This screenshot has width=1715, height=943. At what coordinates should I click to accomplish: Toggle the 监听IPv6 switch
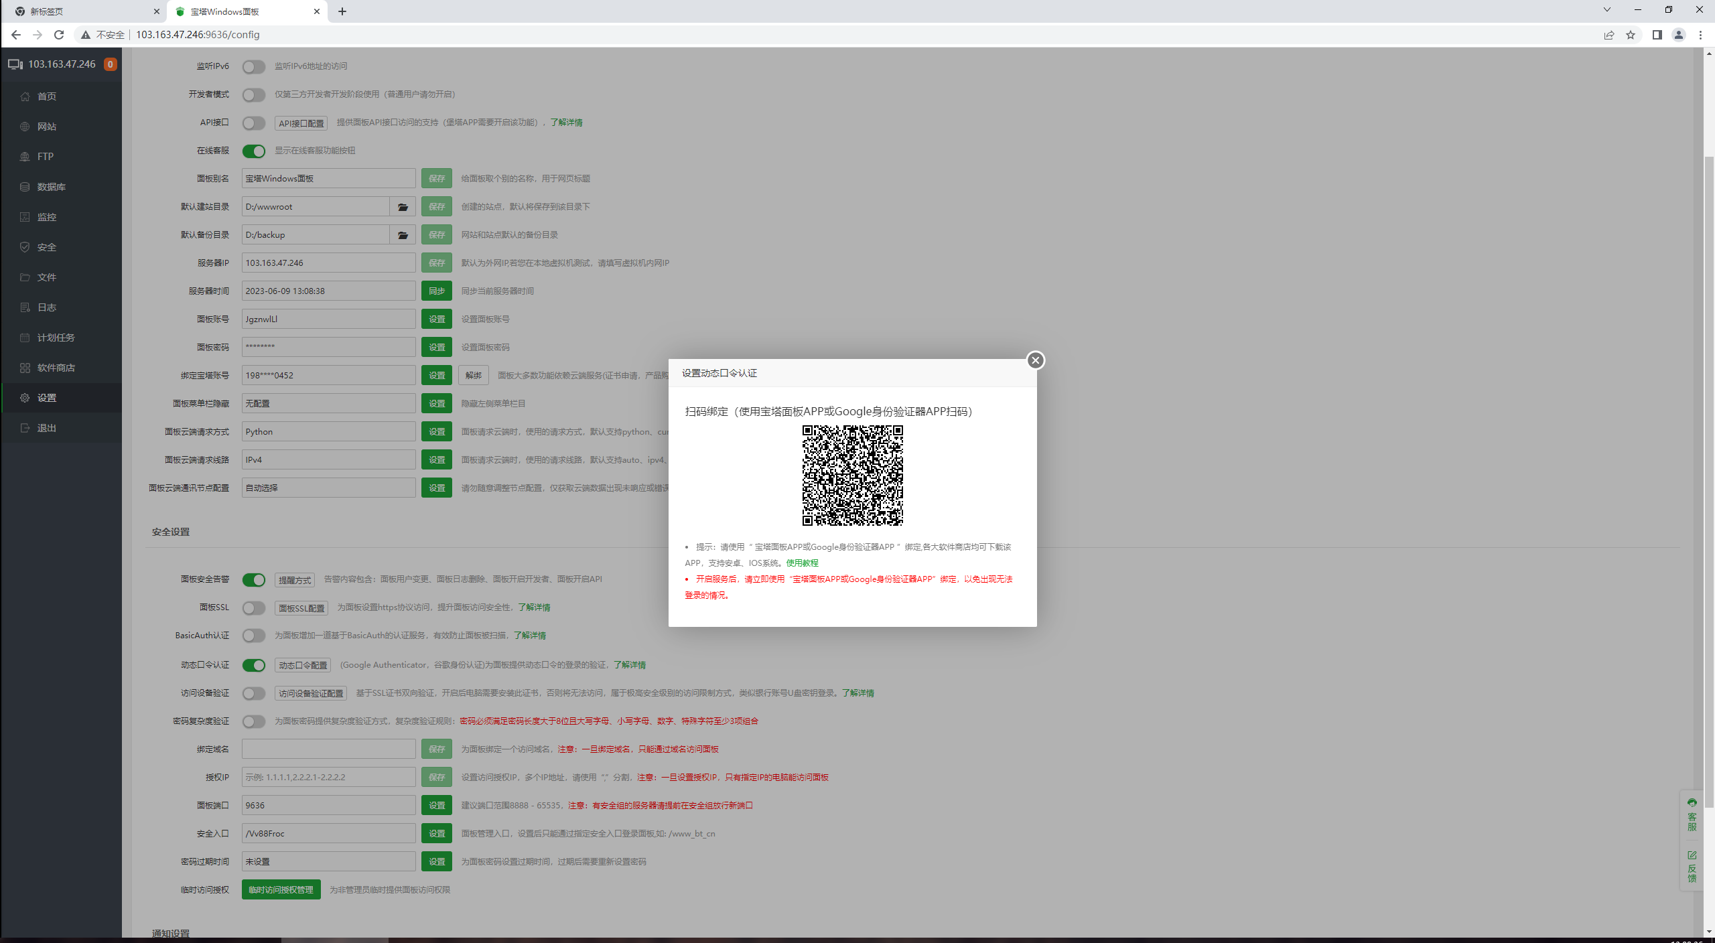pos(254,67)
